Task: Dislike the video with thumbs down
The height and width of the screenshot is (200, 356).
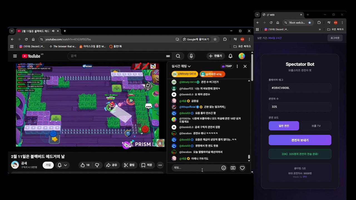Action: [97, 165]
